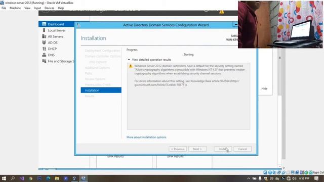
Task: Click the warning icon in operation results
Action: [x=131, y=66]
